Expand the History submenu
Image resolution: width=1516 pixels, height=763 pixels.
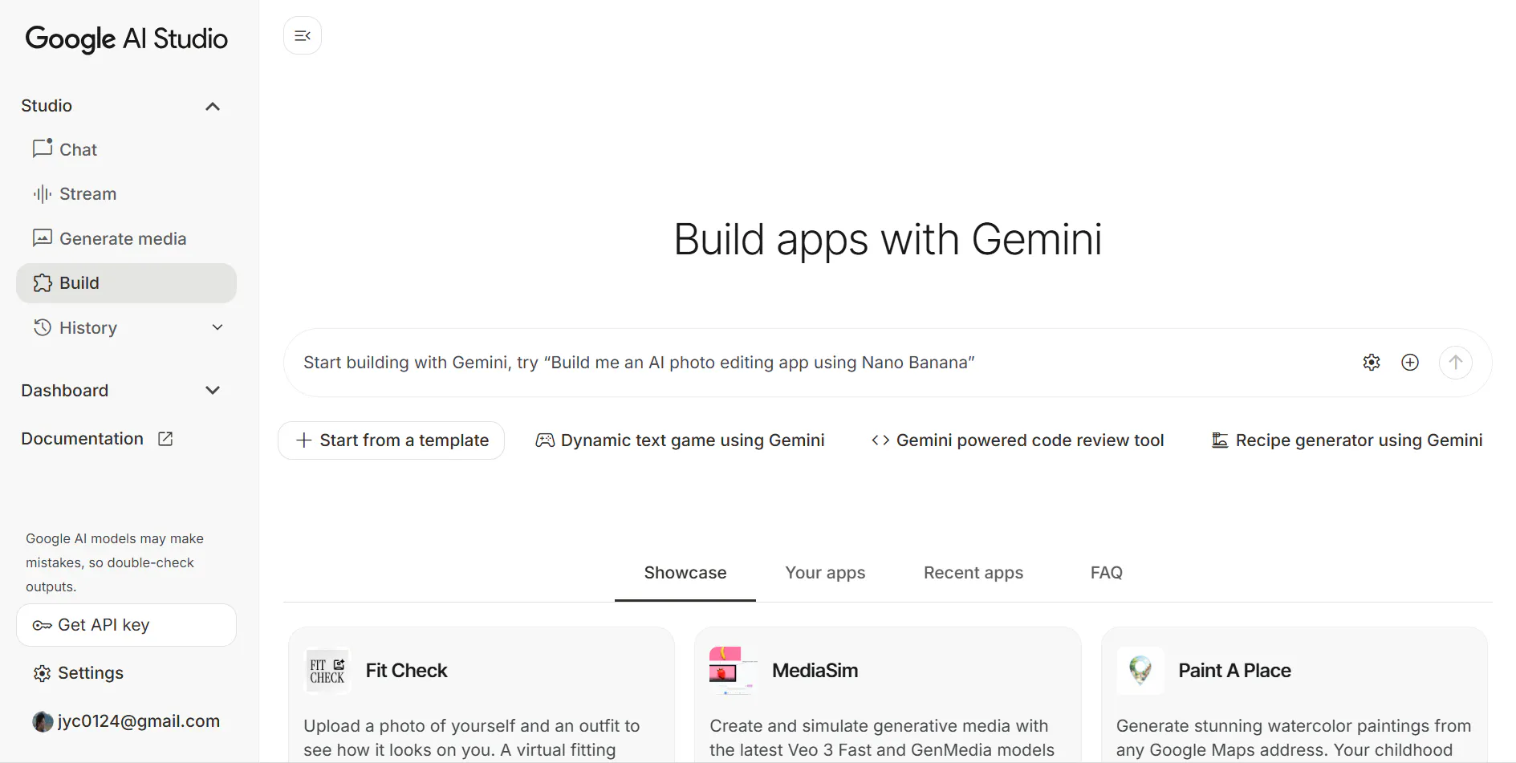(x=217, y=327)
